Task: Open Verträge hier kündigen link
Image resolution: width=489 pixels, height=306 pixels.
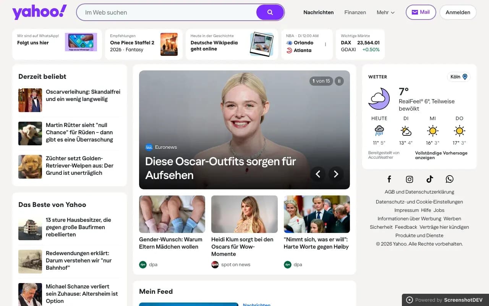Action: [x=444, y=227]
